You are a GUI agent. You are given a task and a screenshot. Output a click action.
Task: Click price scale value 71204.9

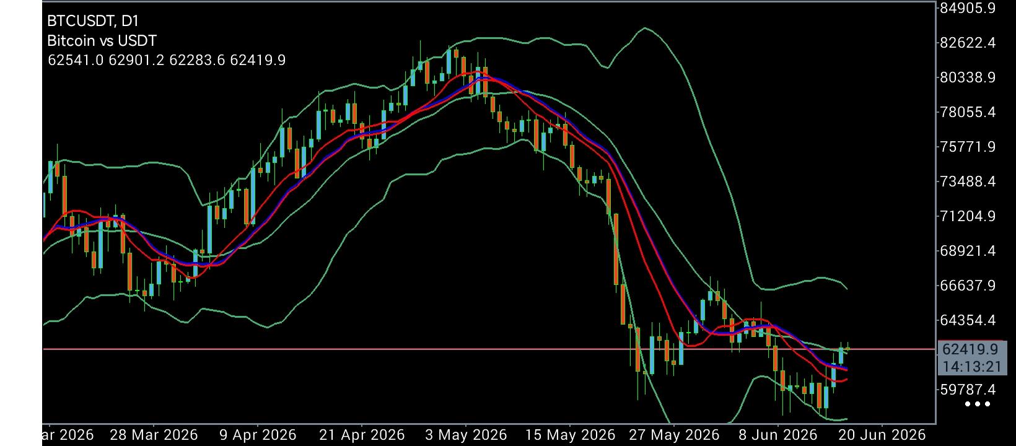[967, 216]
